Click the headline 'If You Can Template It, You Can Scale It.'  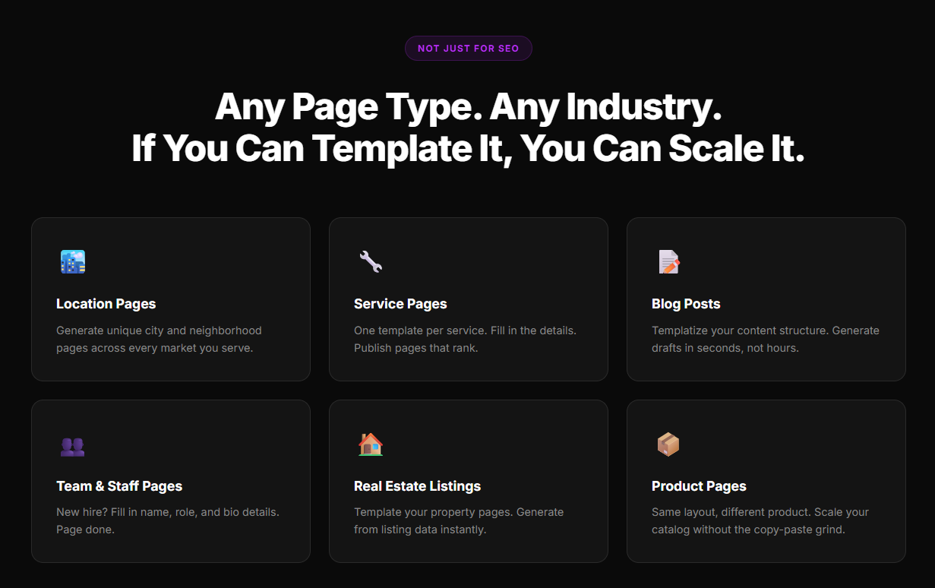click(x=468, y=147)
